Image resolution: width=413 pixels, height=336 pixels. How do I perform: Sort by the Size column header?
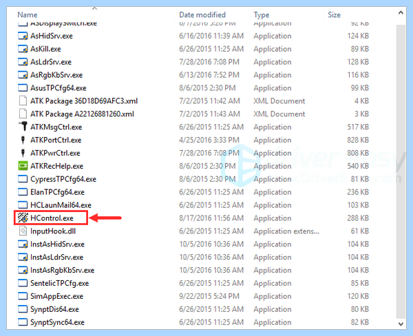point(334,14)
